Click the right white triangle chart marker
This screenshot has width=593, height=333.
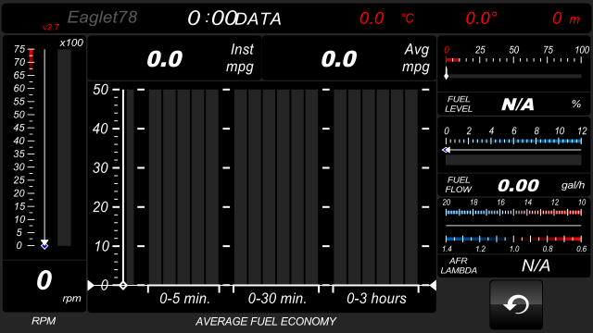[x=433, y=286]
